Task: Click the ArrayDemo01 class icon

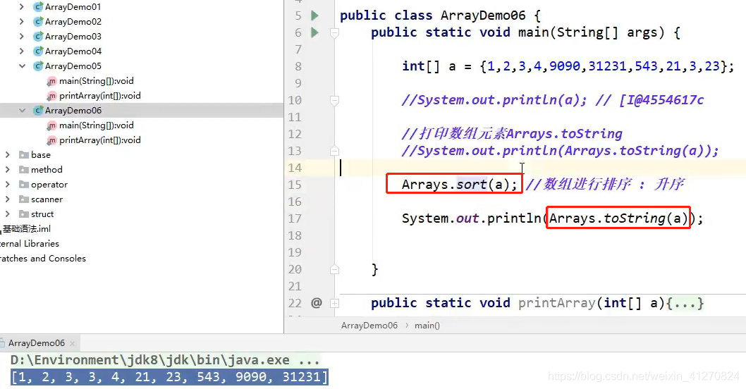Action: 38,7
